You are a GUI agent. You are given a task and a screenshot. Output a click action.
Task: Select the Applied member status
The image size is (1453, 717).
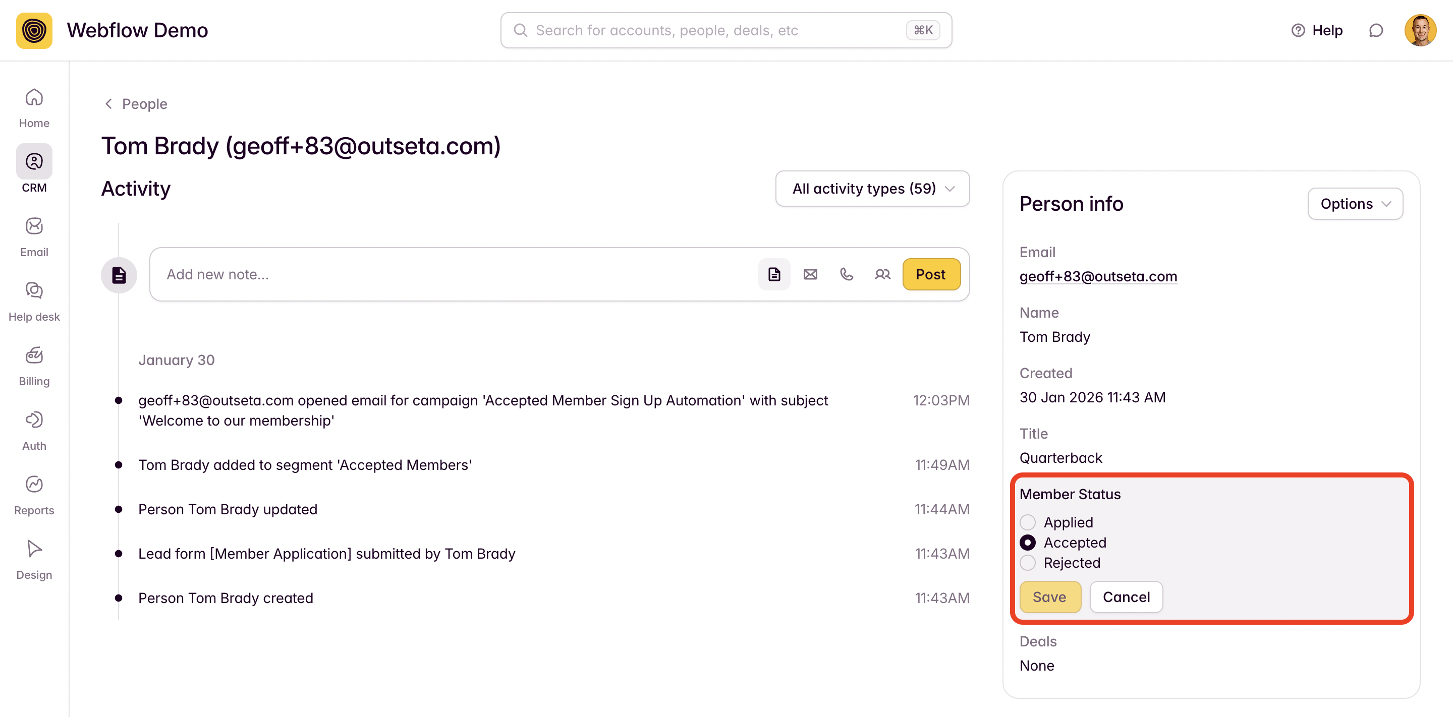1028,522
